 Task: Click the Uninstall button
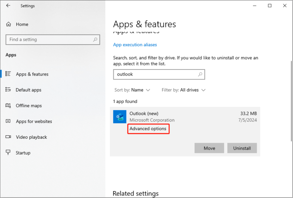(x=242, y=148)
